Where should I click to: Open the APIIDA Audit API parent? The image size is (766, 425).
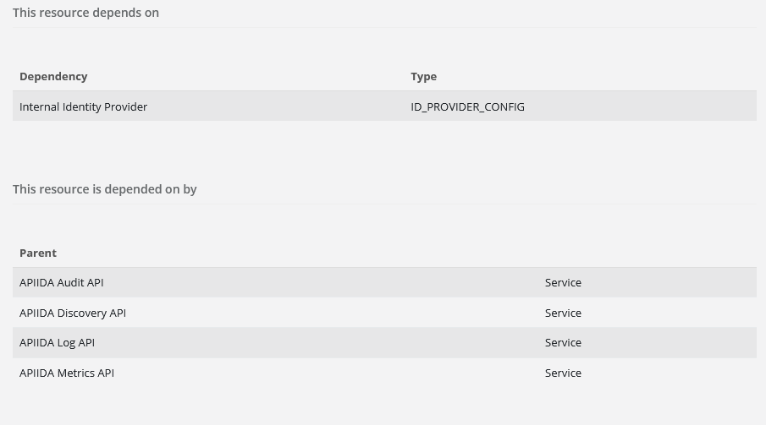(x=61, y=282)
